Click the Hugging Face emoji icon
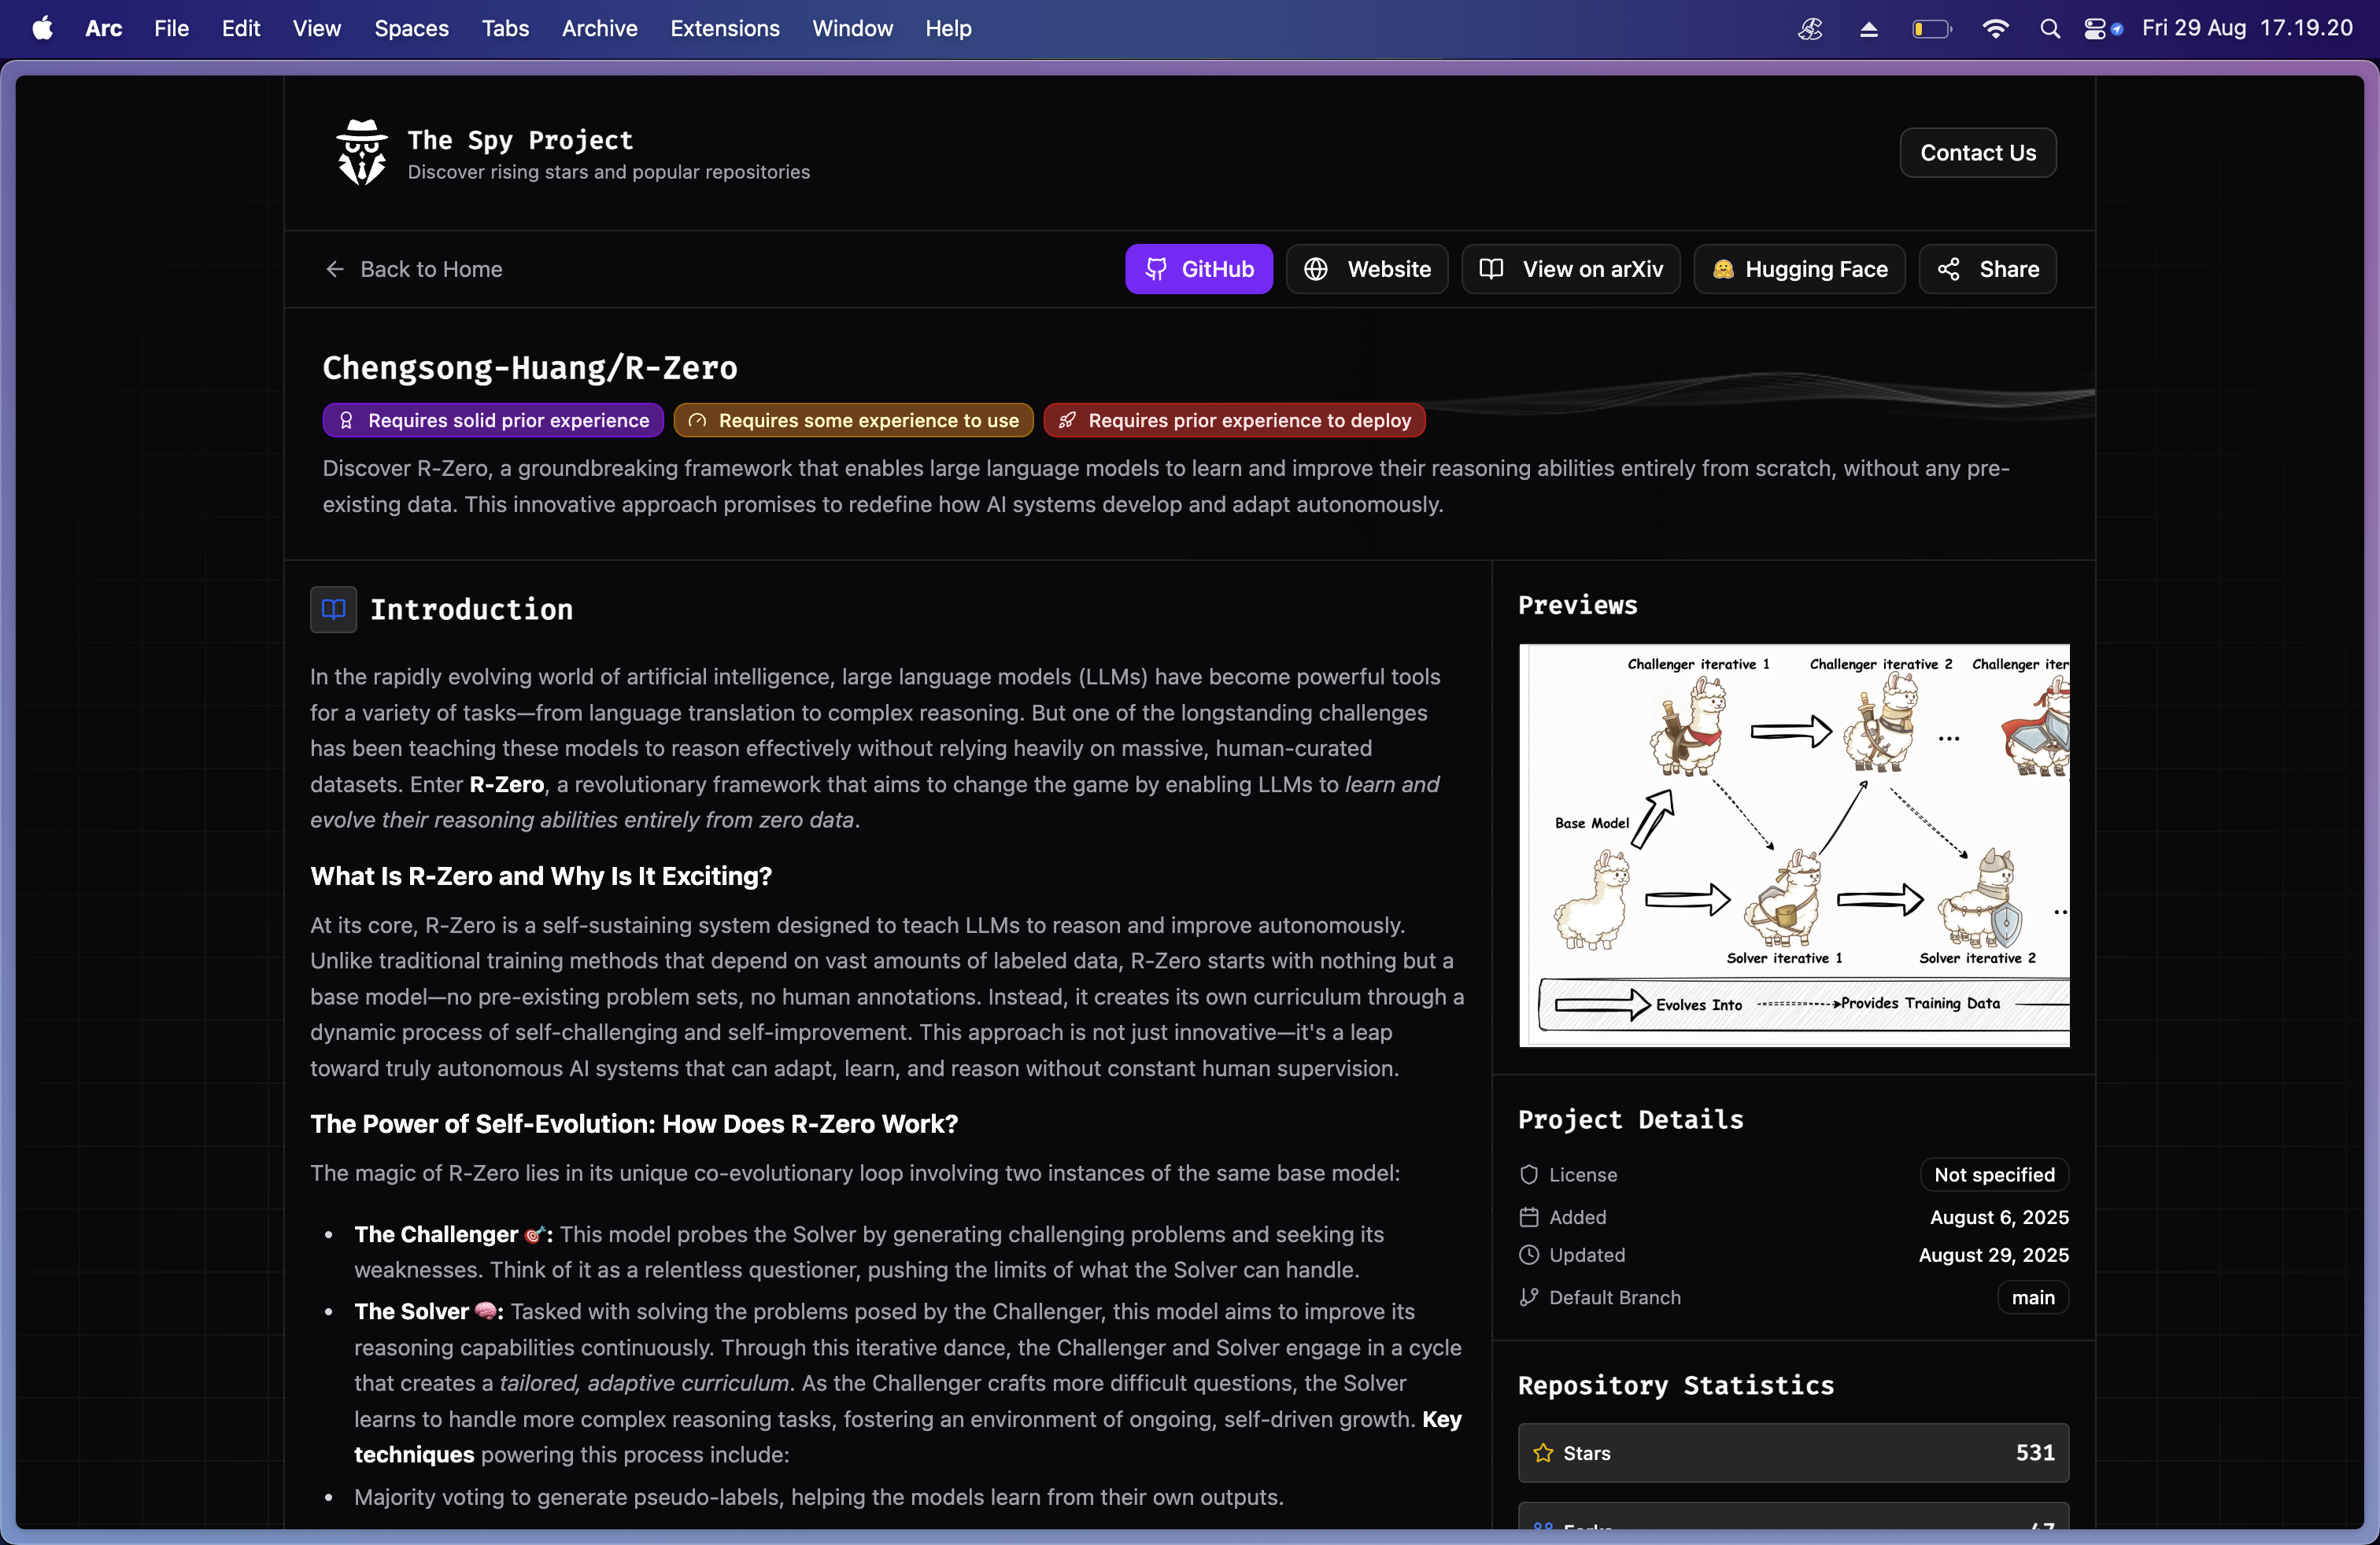The image size is (2380, 1545). point(1722,269)
